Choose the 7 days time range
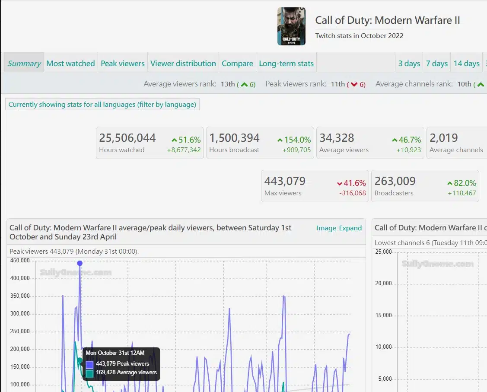The width and height of the screenshot is (487, 392). point(436,64)
